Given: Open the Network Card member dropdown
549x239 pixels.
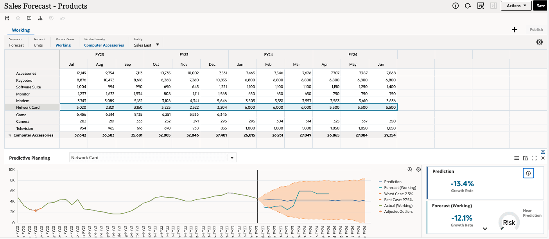Looking at the screenshot, I should [x=231, y=157].
